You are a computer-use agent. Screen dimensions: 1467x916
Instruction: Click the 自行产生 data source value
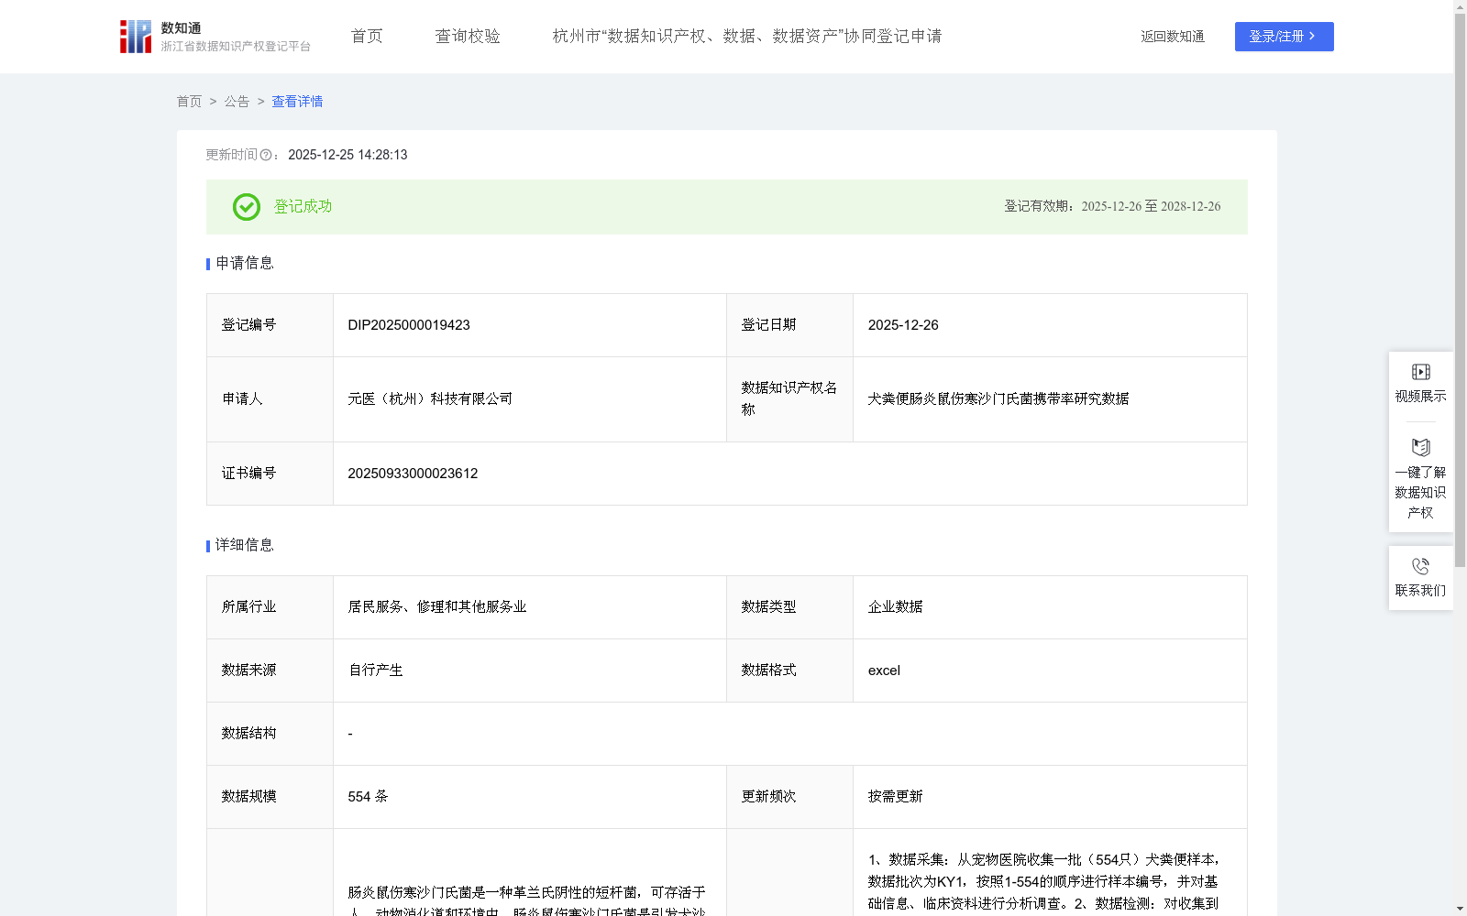[376, 671]
